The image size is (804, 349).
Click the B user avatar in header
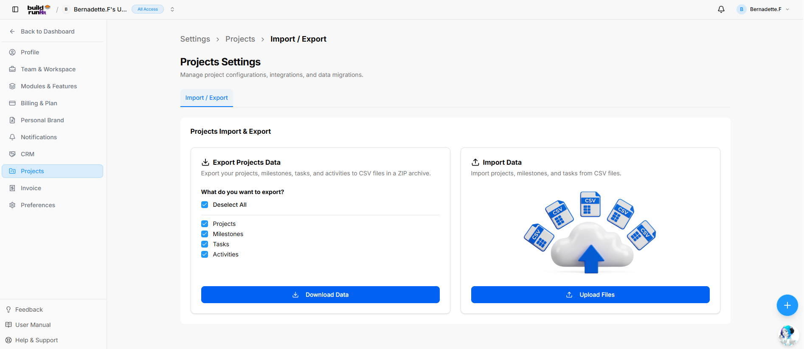coord(742,9)
